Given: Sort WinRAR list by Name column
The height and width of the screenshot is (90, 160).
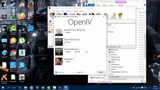Looking at the screenshot, I should pos(50,25).
